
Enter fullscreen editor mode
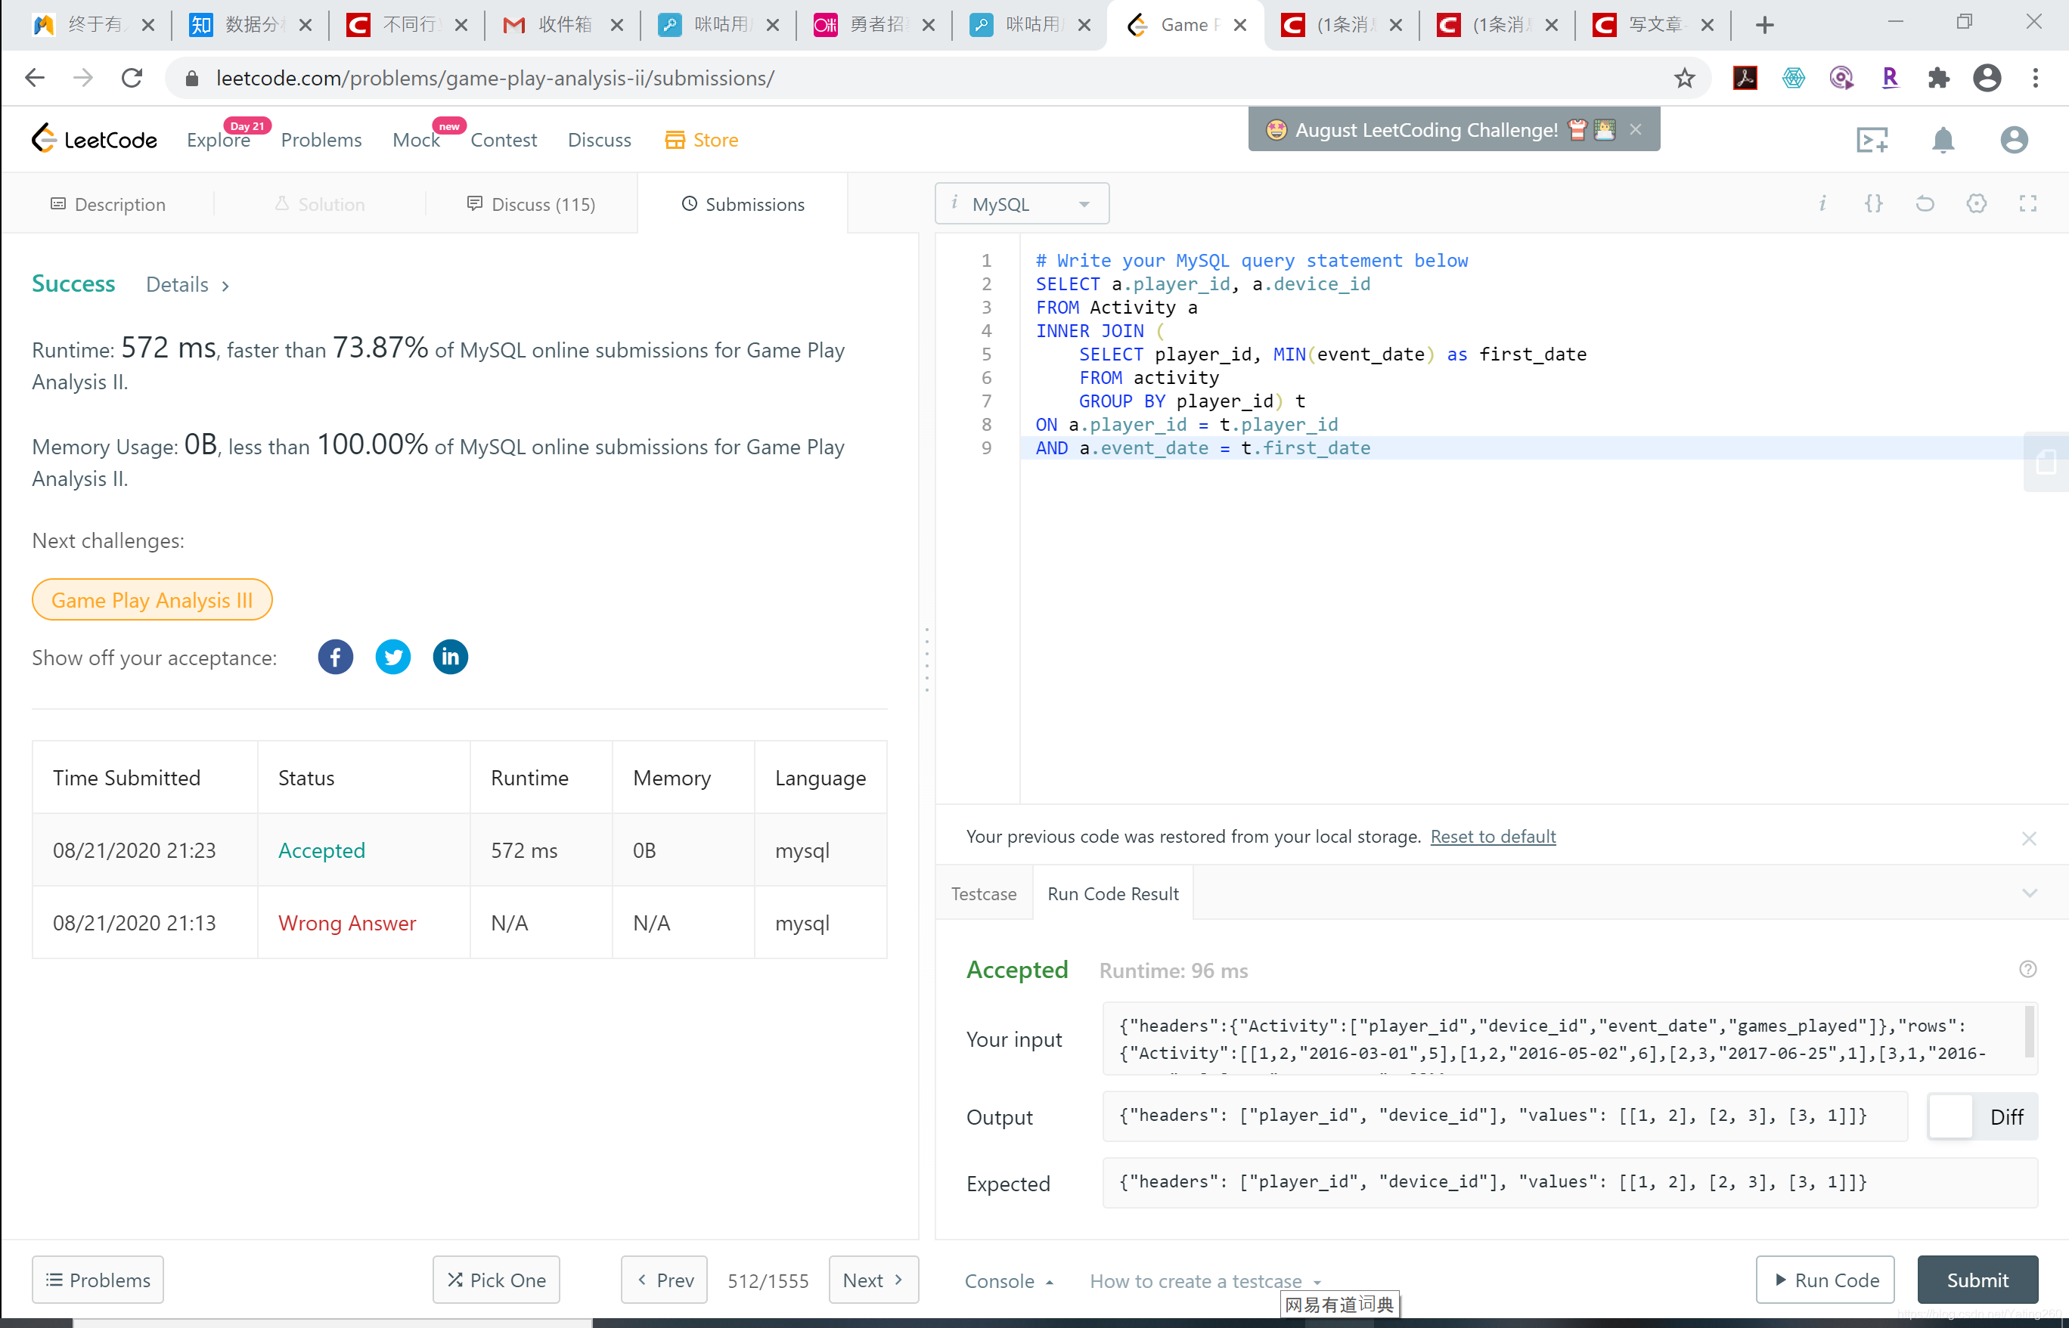pos(2027,203)
